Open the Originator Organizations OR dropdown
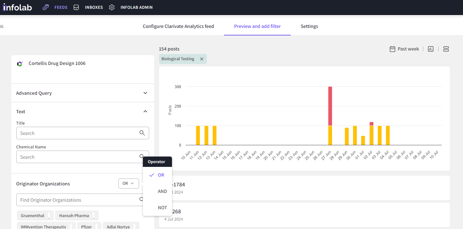Screen dimensions: 463x229 (128, 184)
